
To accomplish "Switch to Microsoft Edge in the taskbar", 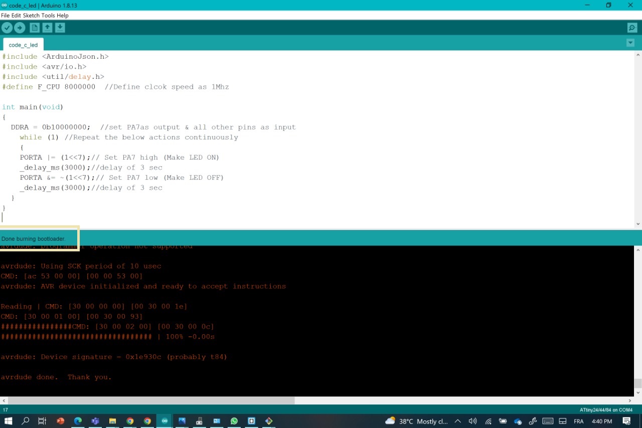I will coord(78,421).
